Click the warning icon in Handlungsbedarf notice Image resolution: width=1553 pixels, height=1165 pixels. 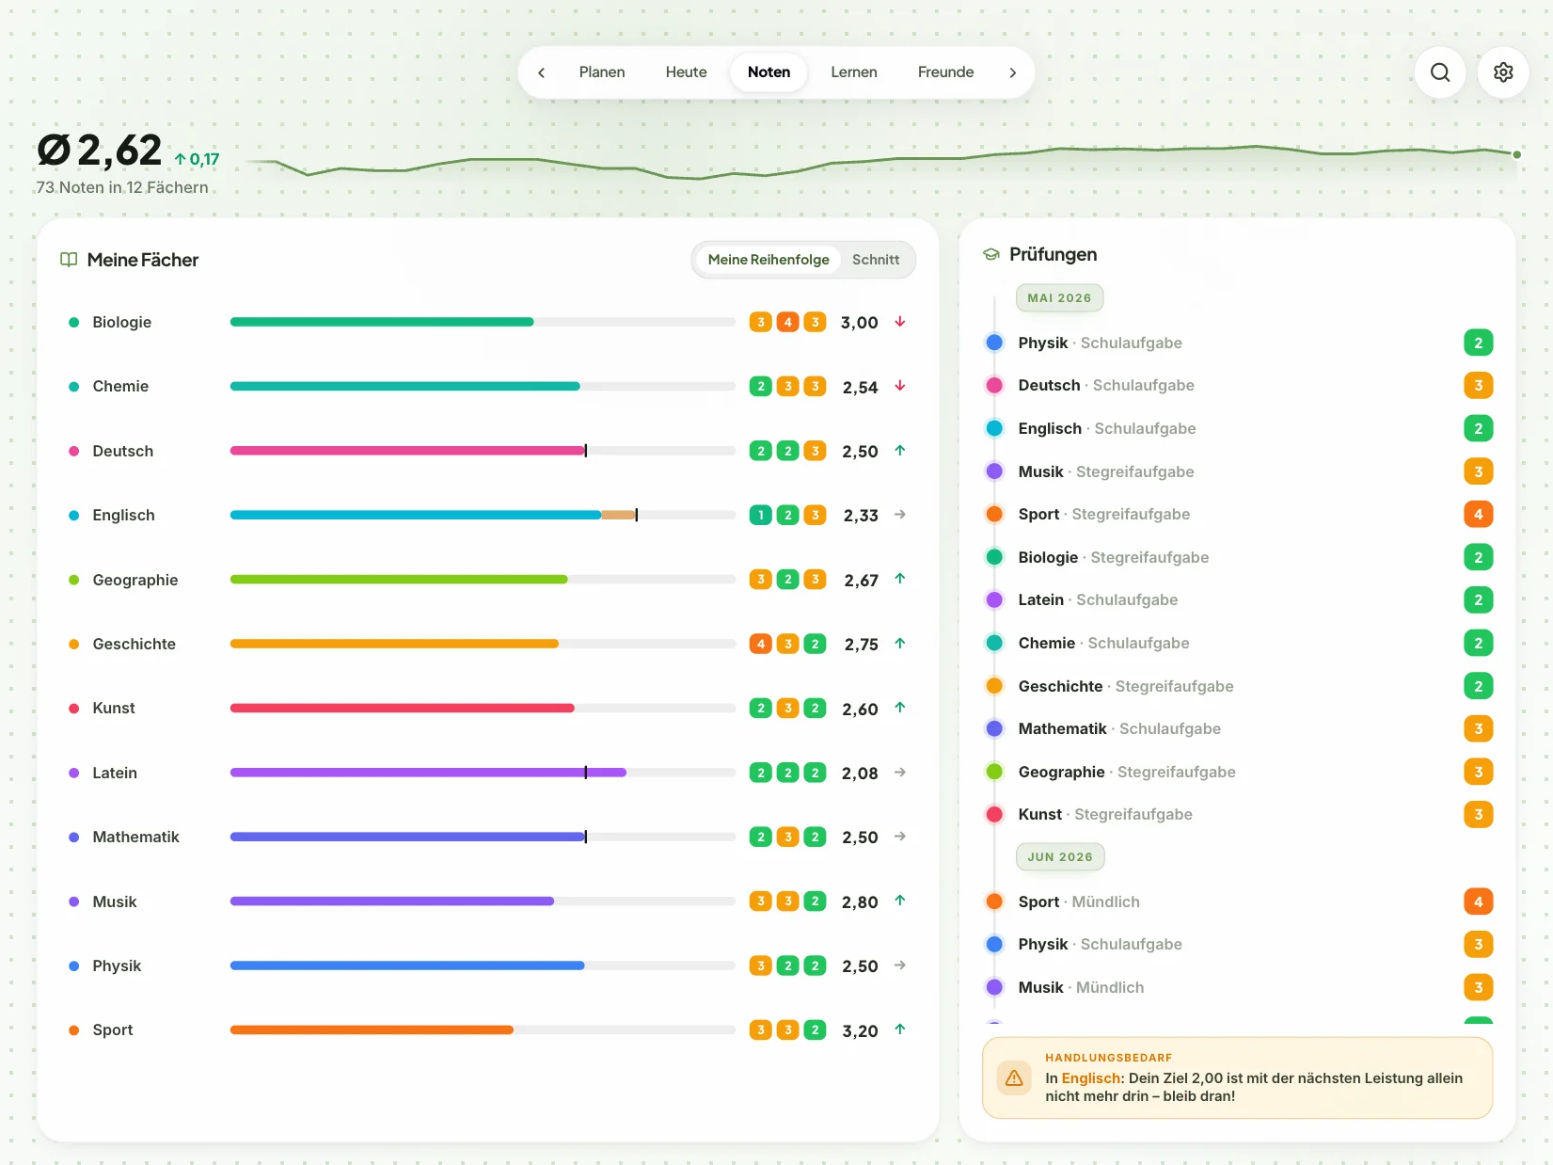(1014, 1077)
